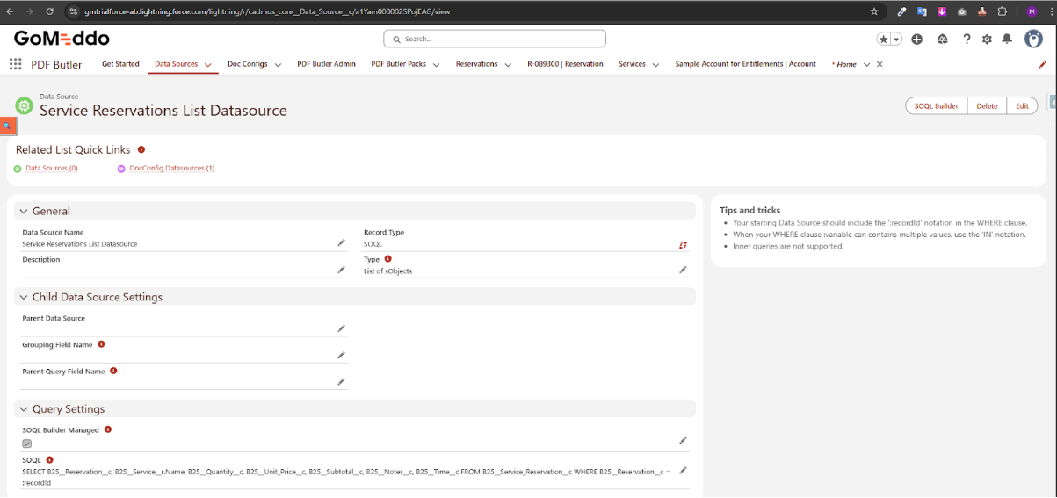Open the App Launcher grid icon

tap(15, 64)
